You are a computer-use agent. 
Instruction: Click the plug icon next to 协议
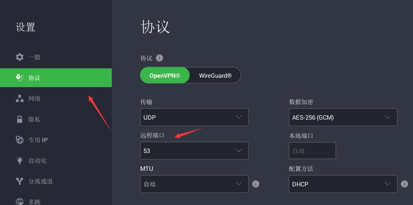[20, 77]
